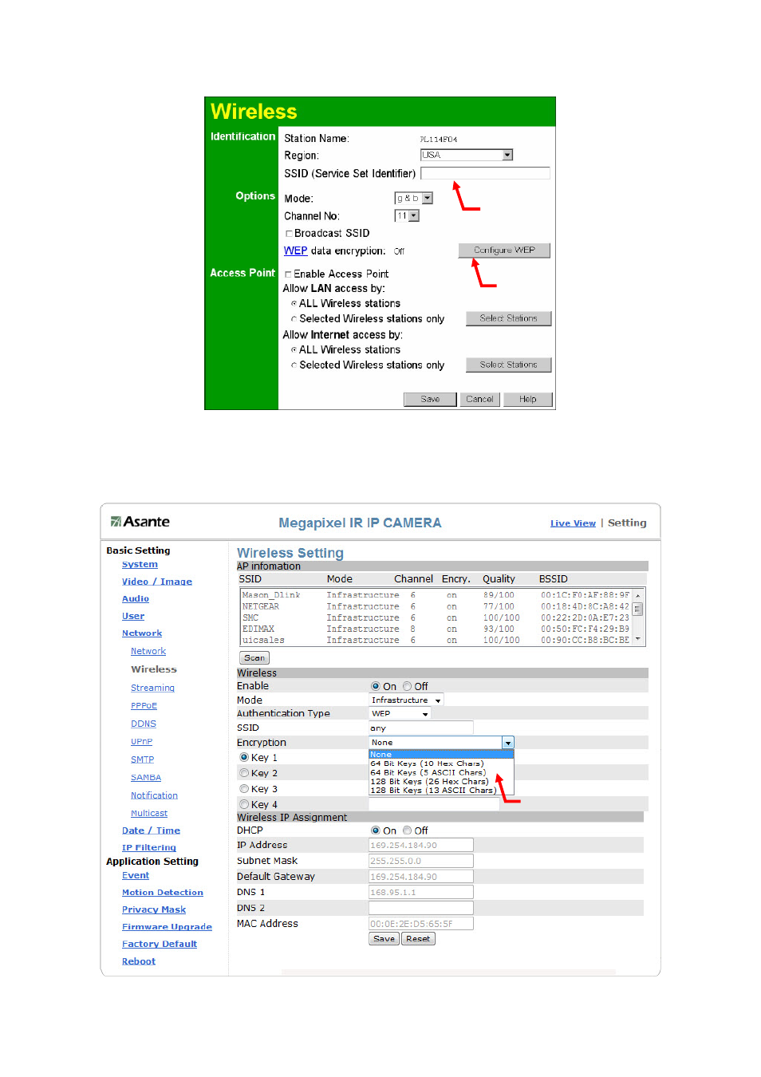Open the Network section link in bold
This screenshot has height=1077, width=761.
pyautogui.click(x=142, y=633)
